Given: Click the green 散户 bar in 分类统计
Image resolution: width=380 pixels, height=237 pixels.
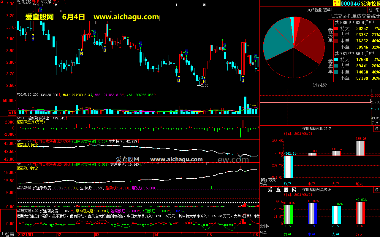Looking at the screenshot, I should [x=288, y=214].
